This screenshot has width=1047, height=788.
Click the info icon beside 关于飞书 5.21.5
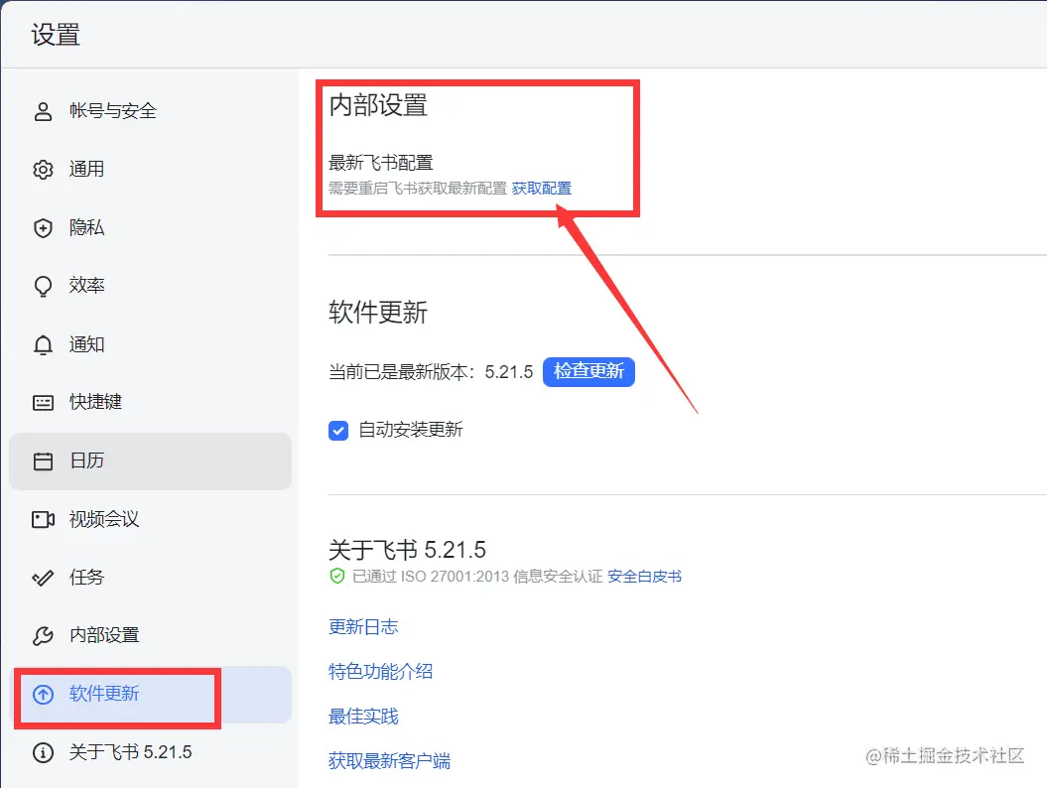43,752
